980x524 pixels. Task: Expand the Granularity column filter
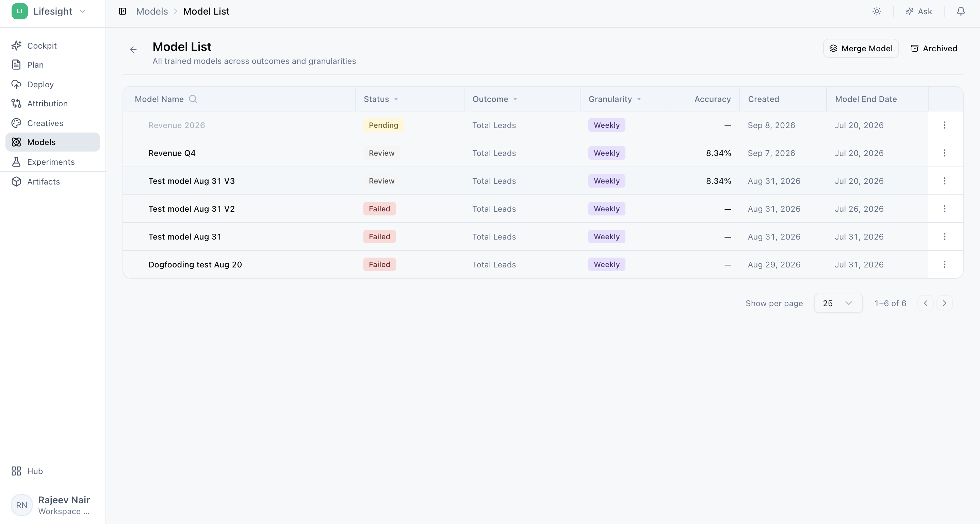[639, 99]
